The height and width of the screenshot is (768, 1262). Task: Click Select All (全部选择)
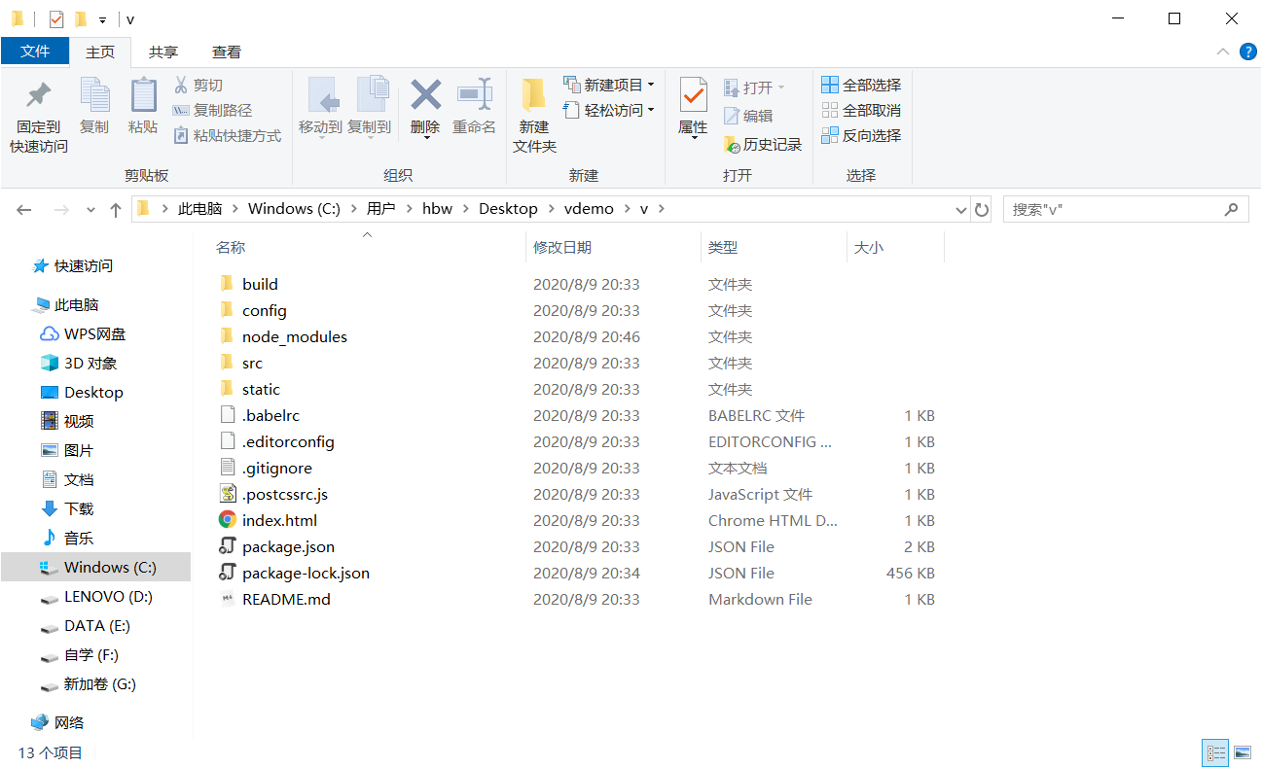click(x=861, y=86)
